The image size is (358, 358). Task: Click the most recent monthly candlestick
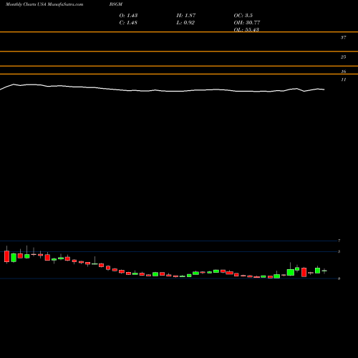click(x=324, y=271)
